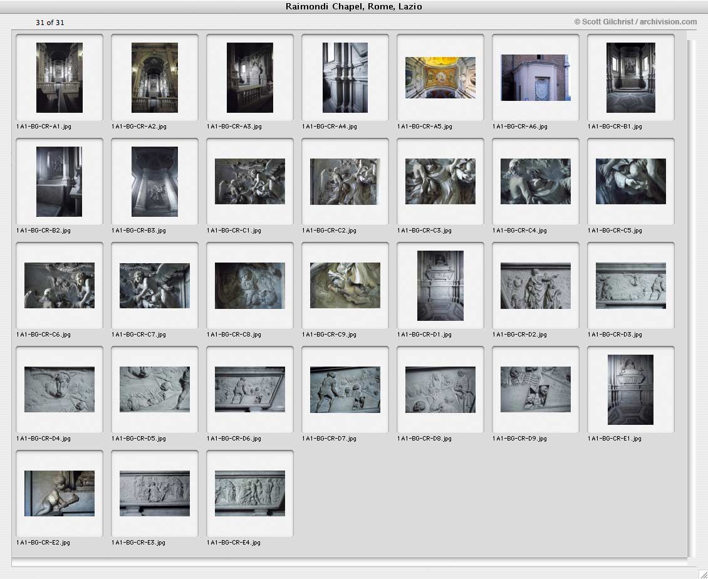Click the file name label 1A1-BG-CR-C5.jpg
The height and width of the screenshot is (579, 708).
pyautogui.click(x=615, y=231)
